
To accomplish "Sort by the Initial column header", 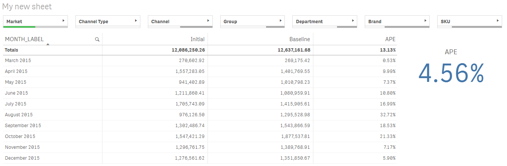I will tap(197, 39).
